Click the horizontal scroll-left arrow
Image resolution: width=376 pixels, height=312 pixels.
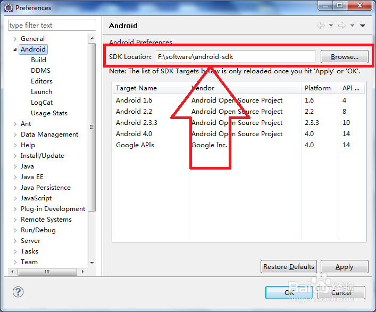click(x=12, y=272)
